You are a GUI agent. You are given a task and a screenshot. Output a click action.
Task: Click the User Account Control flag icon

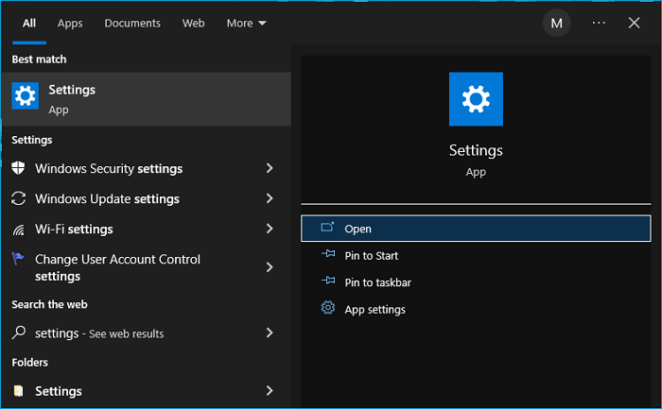pos(18,258)
